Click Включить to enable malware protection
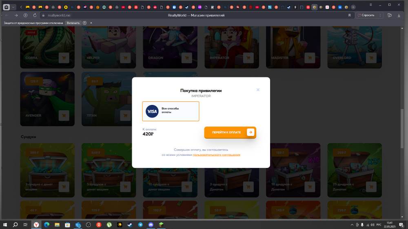The image size is (408, 229). [73, 23]
